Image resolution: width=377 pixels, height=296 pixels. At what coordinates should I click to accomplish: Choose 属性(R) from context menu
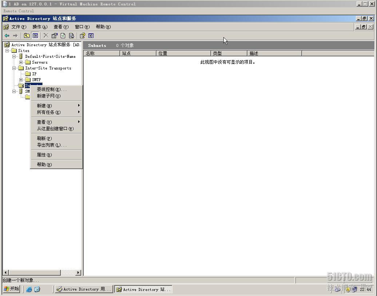pos(56,155)
